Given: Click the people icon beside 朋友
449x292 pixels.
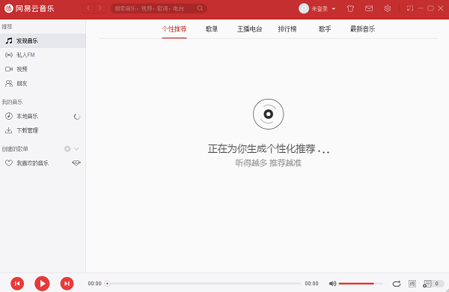Looking at the screenshot, I should point(9,83).
